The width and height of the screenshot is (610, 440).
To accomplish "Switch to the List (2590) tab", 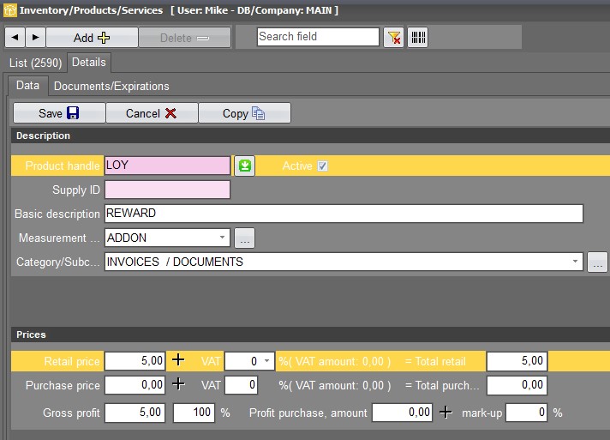I will 35,63.
